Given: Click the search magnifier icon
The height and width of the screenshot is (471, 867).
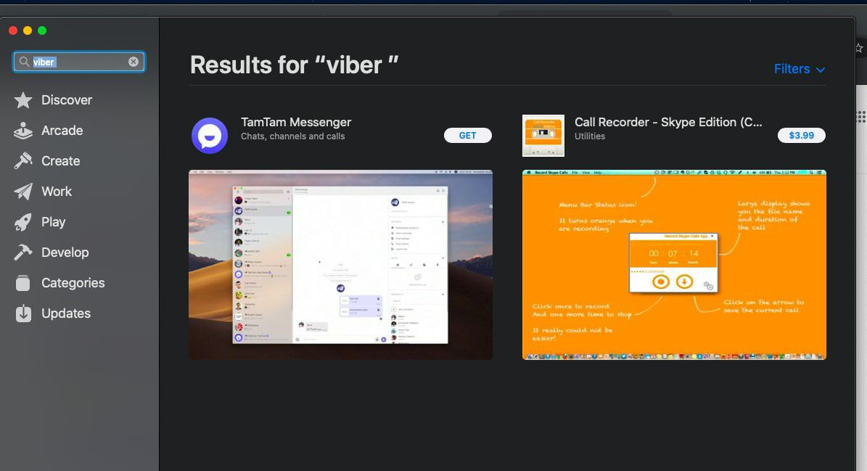Looking at the screenshot, I should (24, 62).
